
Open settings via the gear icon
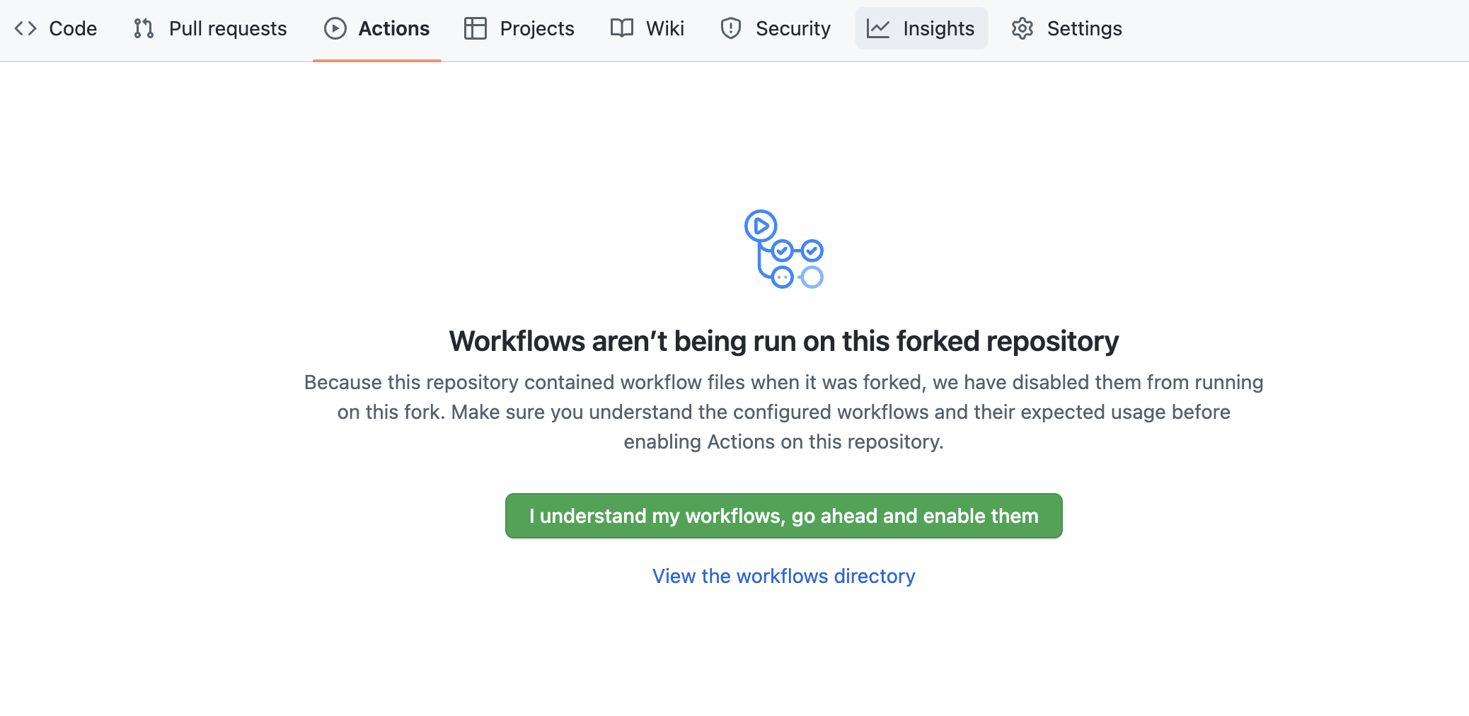pyautogui.click(x=1022, y=28)
